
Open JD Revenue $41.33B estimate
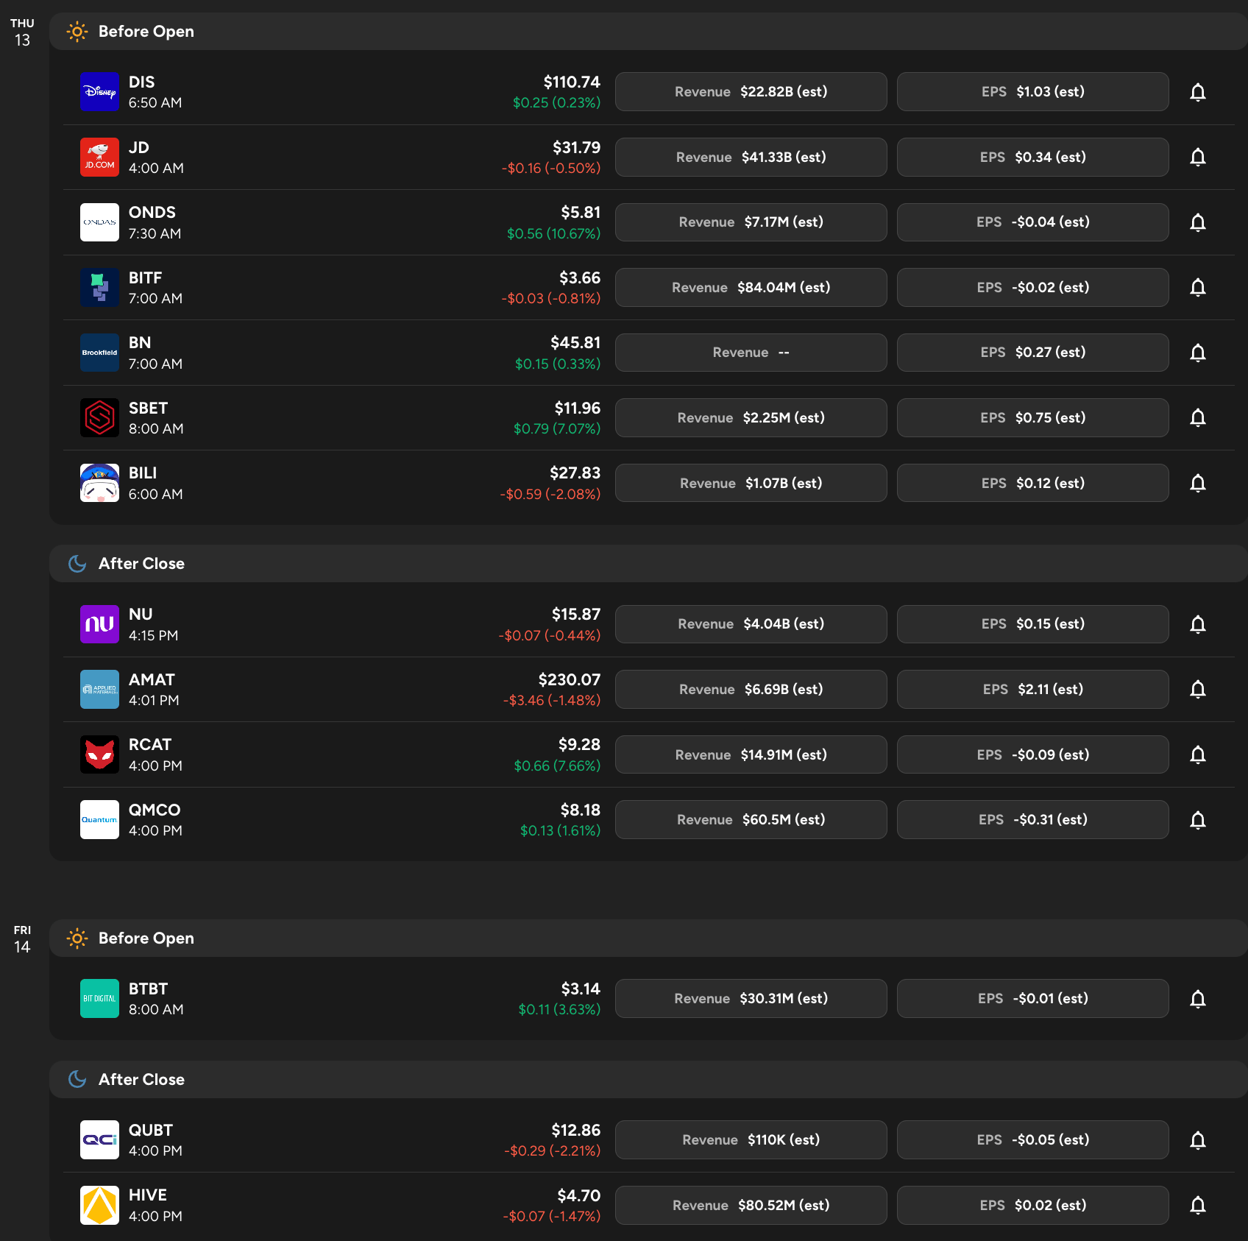click(x=751, y=157)
